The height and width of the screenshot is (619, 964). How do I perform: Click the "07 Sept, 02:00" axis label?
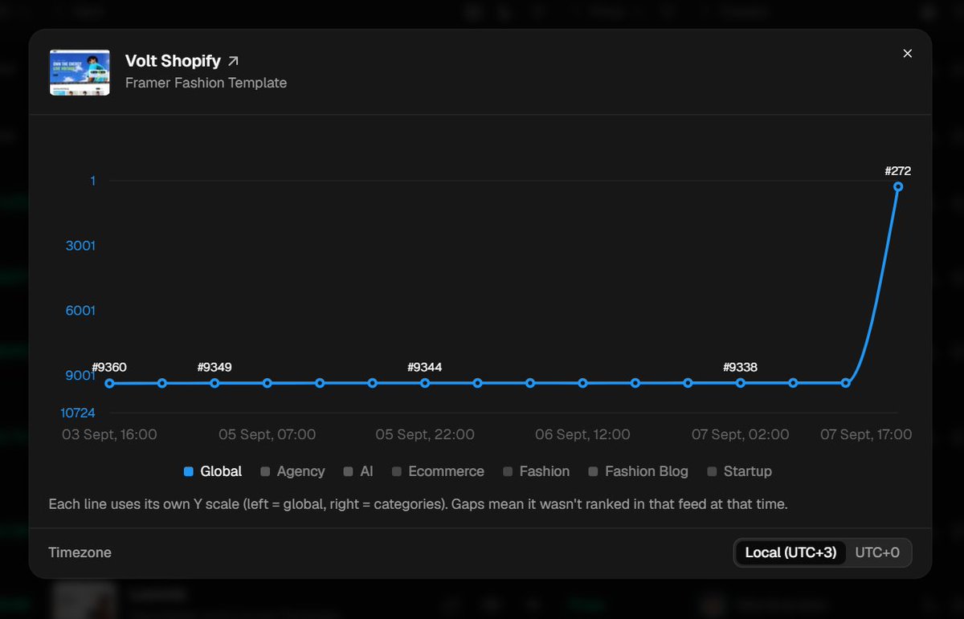pos(741,434)
